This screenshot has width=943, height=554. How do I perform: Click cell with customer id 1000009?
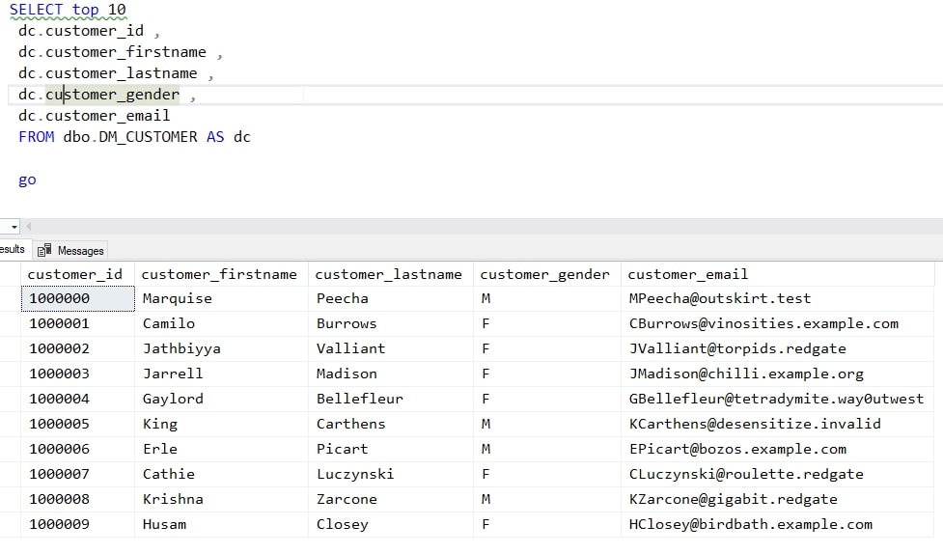pos(77,524)
